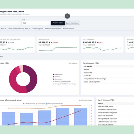
Task: Select the BWA 01 / Jahresvergleich tab
Action: pos(53,29)
